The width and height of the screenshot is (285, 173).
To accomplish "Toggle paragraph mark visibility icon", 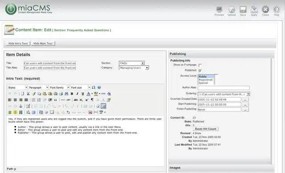I will pyautogui.click(x=92, y=100).
